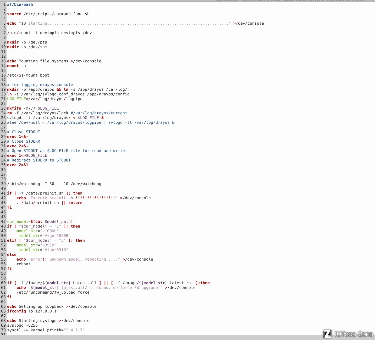Click the 'exec 2>&1' line
Image resolution: width=375 pixels, height=340 pixels.
(18, 165)
